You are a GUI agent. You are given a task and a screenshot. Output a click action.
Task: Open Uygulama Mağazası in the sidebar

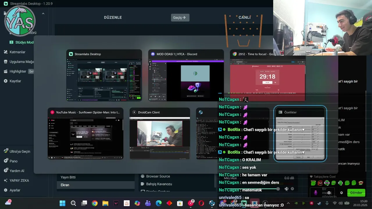point(19,62)
